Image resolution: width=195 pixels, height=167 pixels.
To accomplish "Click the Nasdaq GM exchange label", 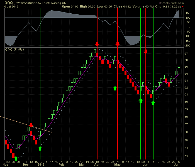I will tap(59, 3).
